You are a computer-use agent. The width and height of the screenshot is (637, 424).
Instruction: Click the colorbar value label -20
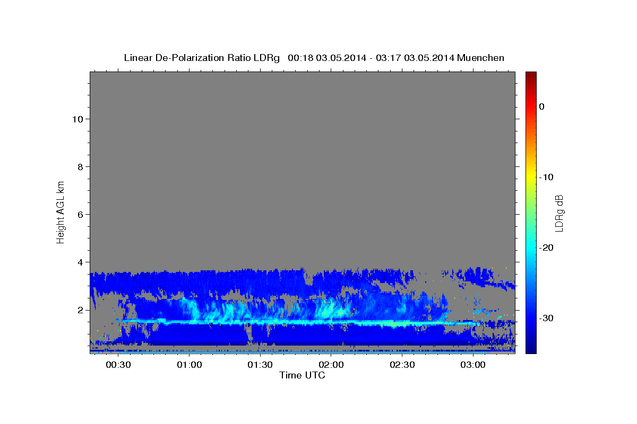pyautogui.click(x=546, y=248)
